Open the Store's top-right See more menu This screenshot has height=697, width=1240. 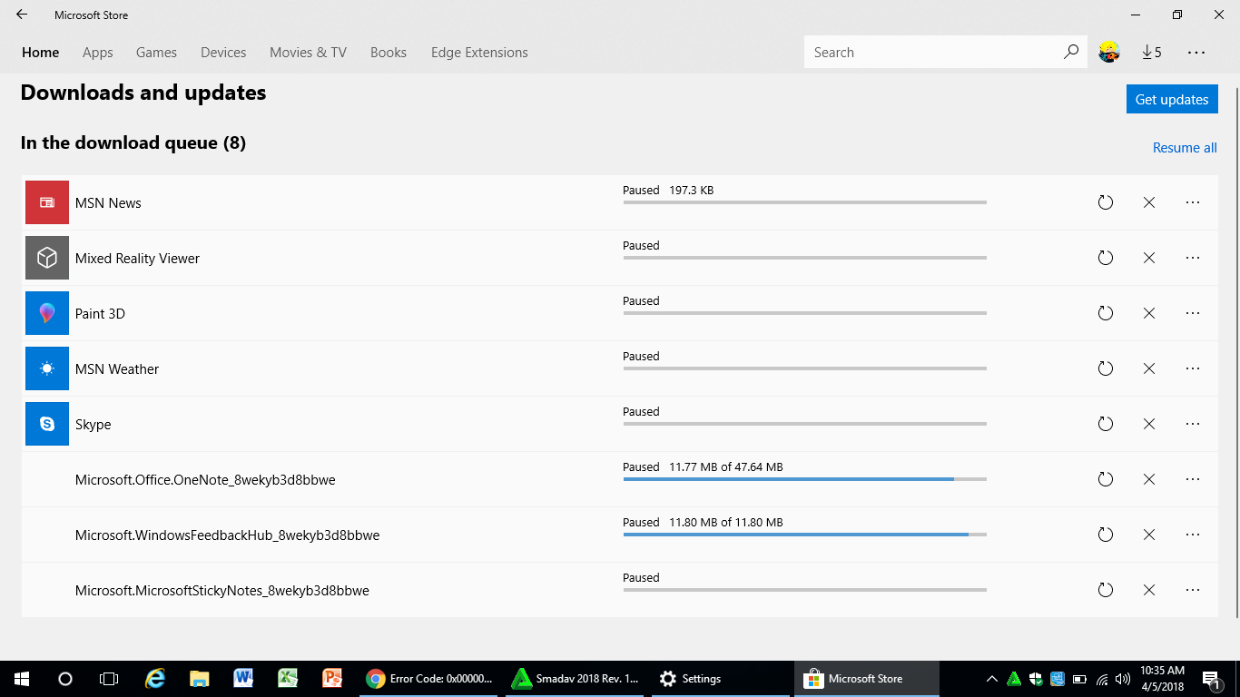click(1196, 53)
